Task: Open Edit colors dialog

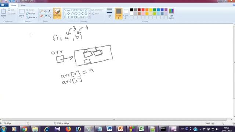Action: tap(171, 14)
